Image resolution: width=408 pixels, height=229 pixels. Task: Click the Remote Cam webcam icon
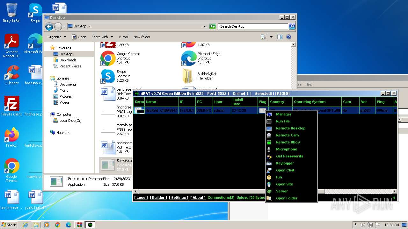[x=269, y=135]
